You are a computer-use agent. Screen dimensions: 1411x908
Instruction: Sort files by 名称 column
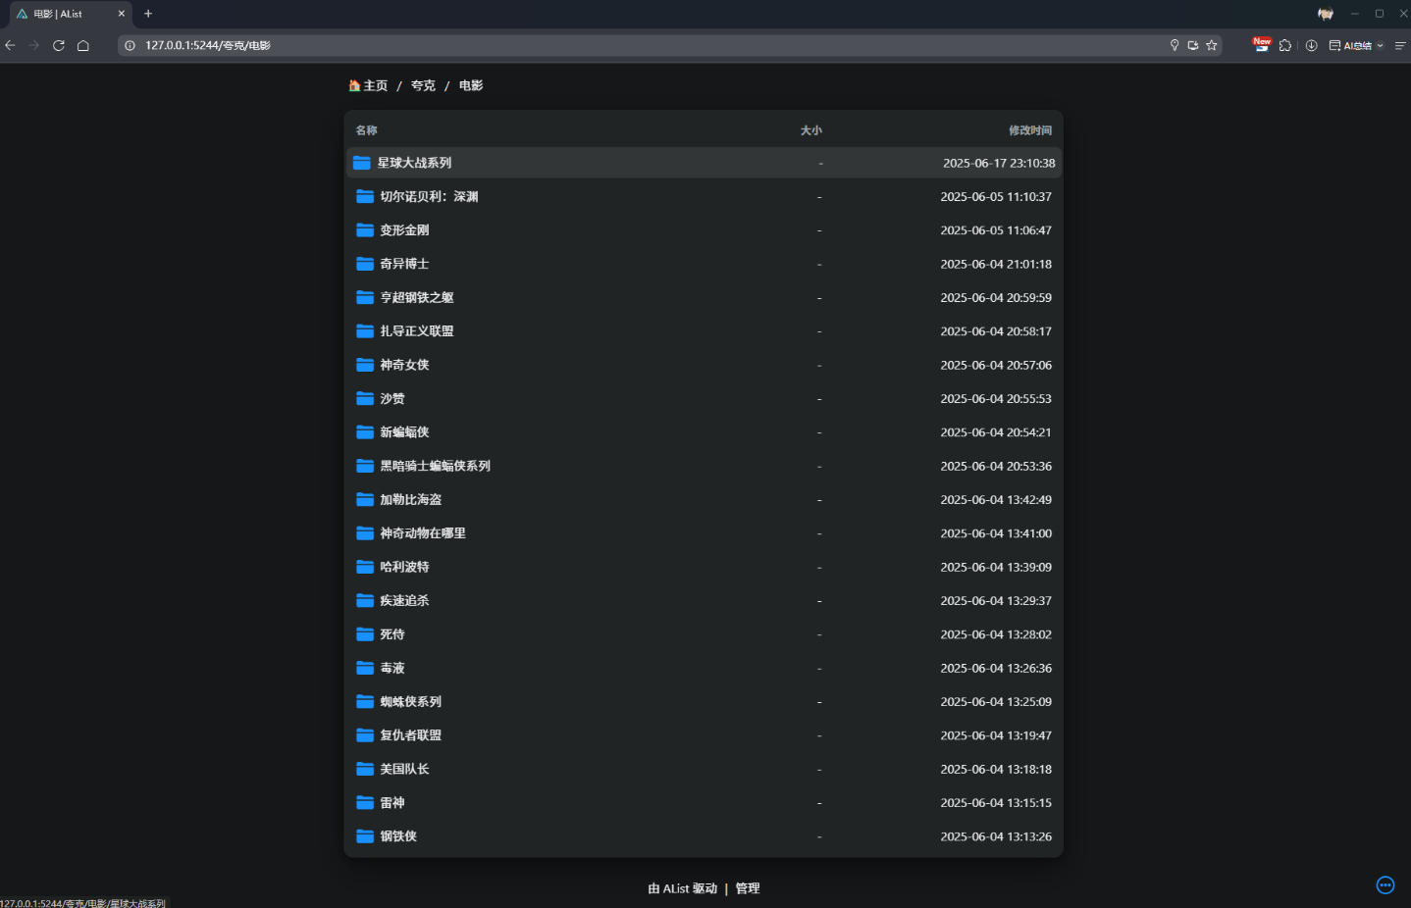click(x=366, y=130)
